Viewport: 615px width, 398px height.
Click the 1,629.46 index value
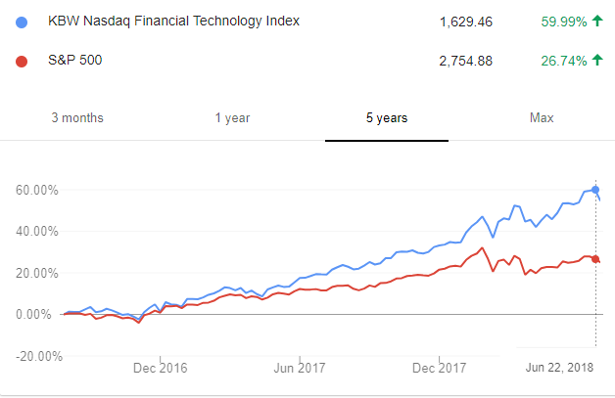pyautogui.click(x=466, y=22)
